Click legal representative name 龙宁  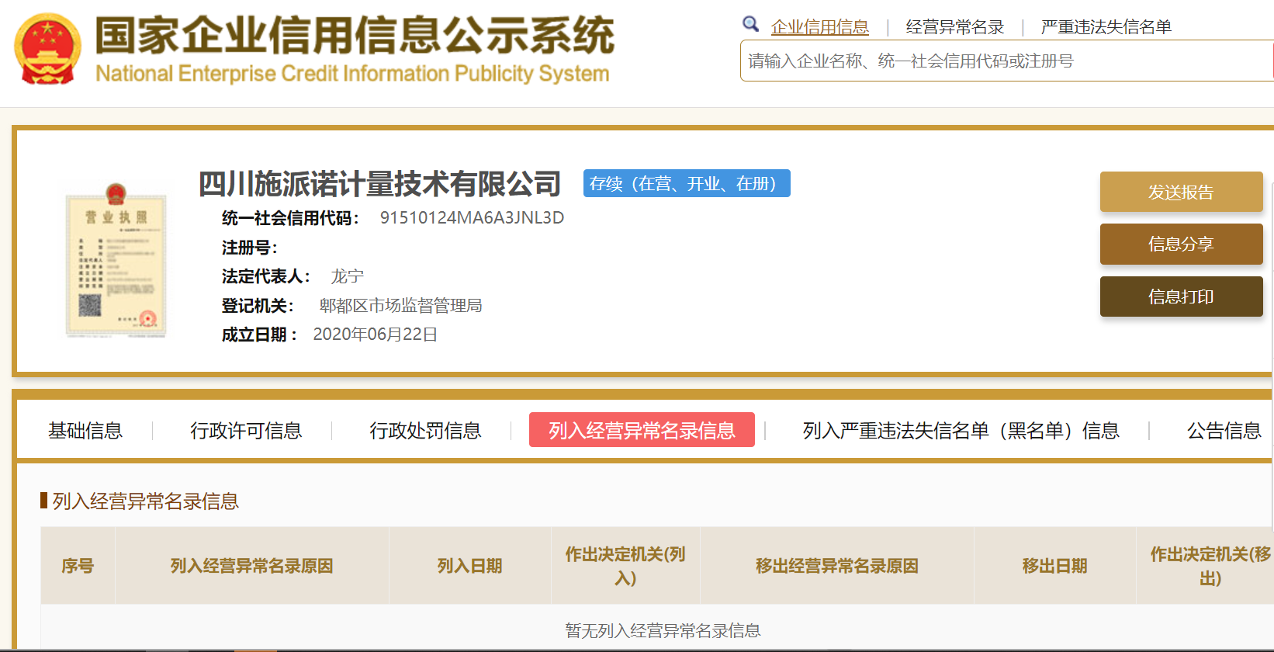[347, 276]
